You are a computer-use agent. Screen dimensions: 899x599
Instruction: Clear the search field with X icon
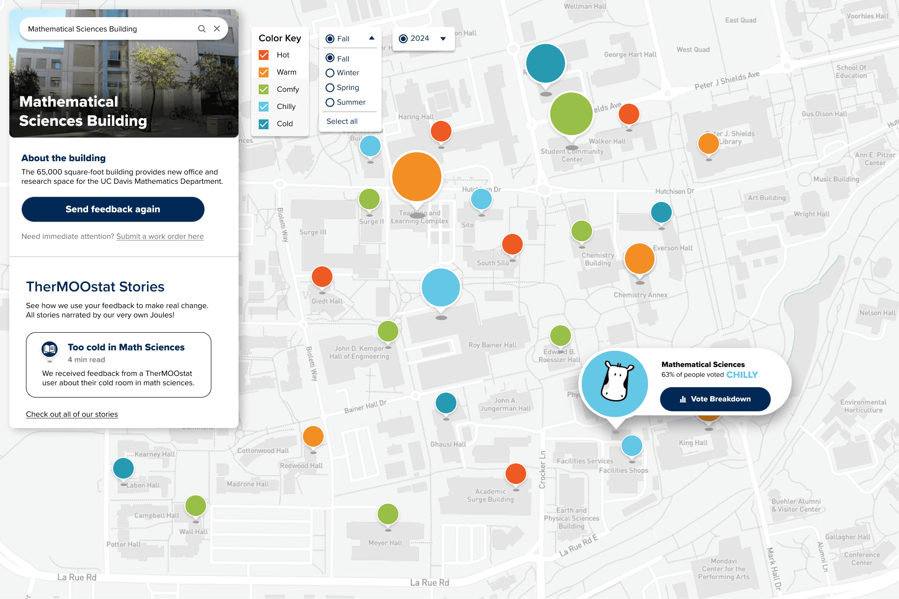[x=217, y=29]
